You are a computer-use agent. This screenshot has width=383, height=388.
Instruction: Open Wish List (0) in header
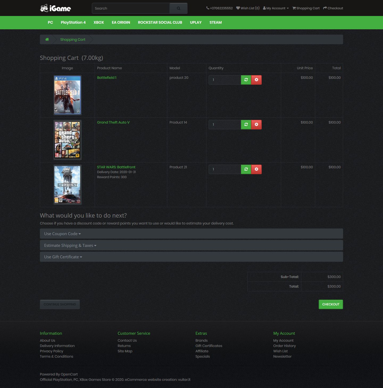click(248, 8)
